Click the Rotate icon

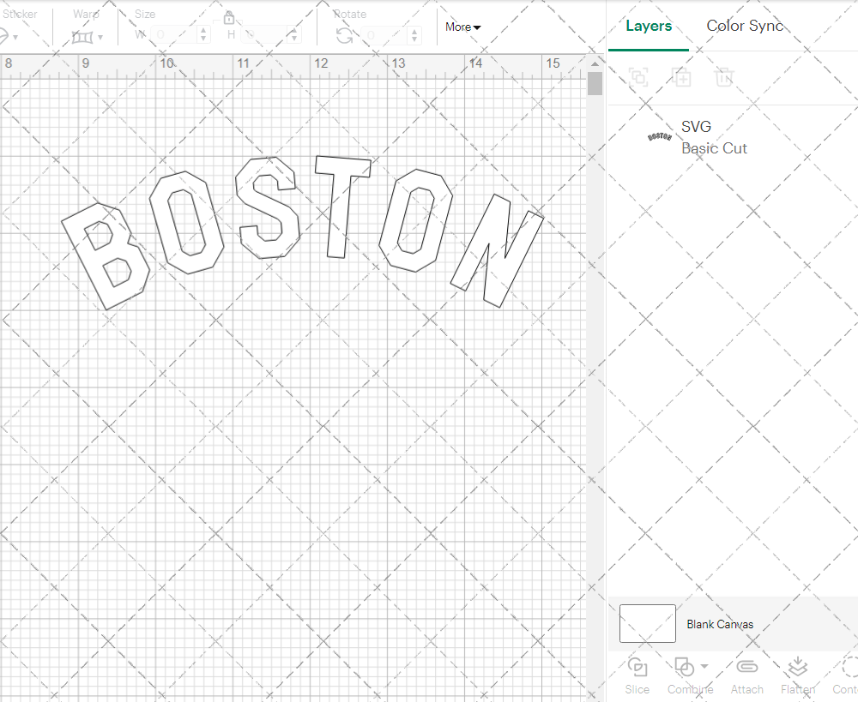(x=344, y=36)
